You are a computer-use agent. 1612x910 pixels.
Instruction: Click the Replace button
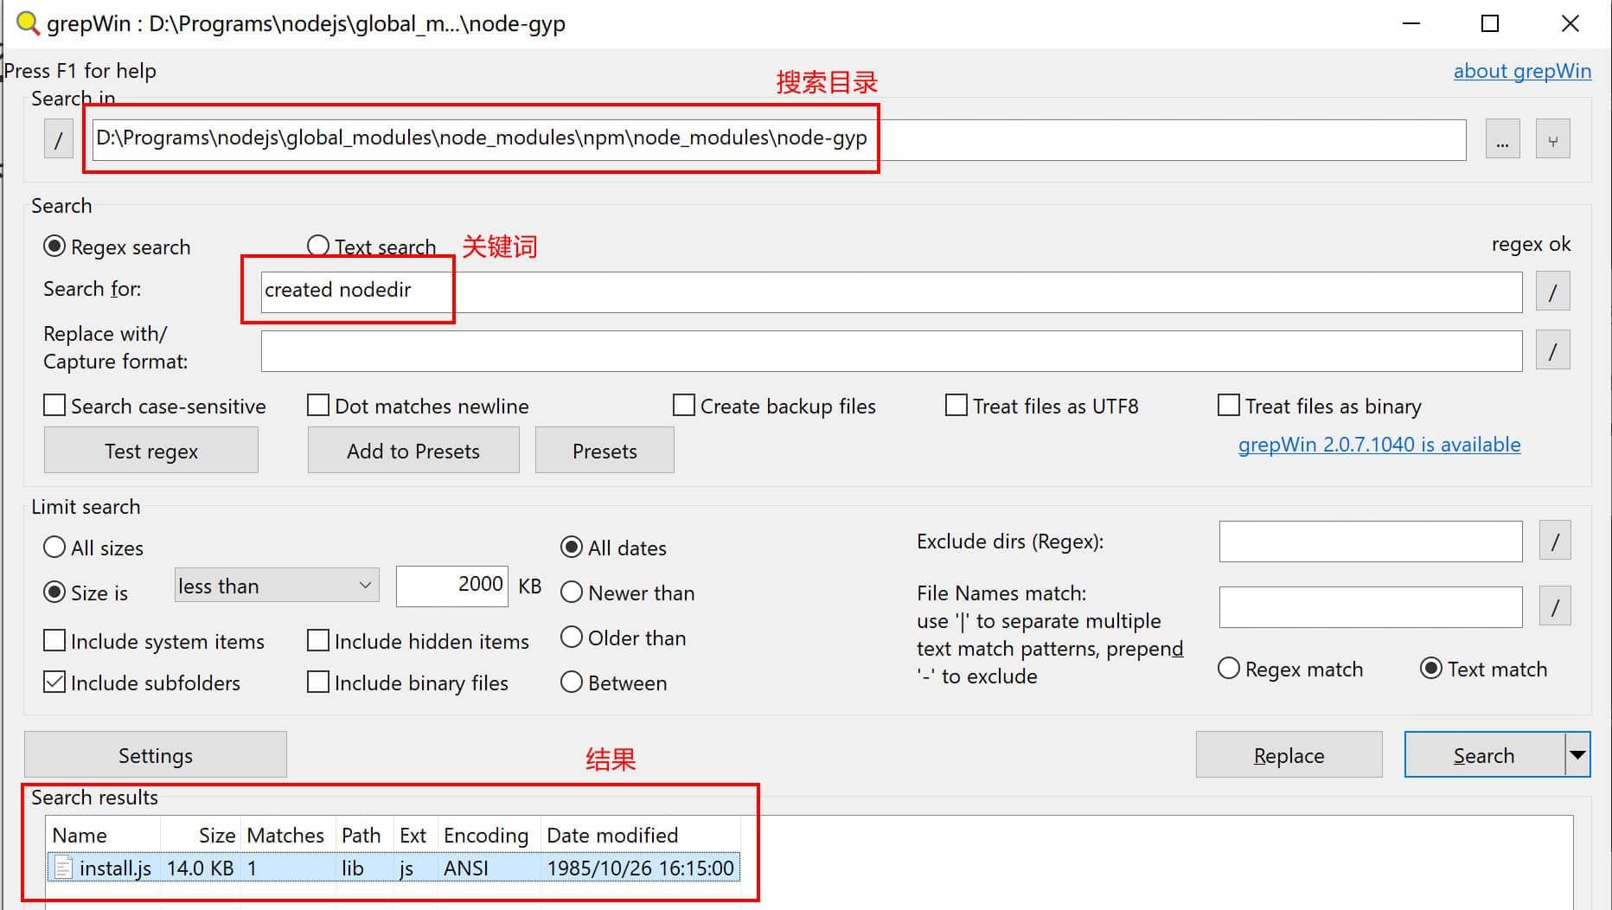pos(1289,755)
